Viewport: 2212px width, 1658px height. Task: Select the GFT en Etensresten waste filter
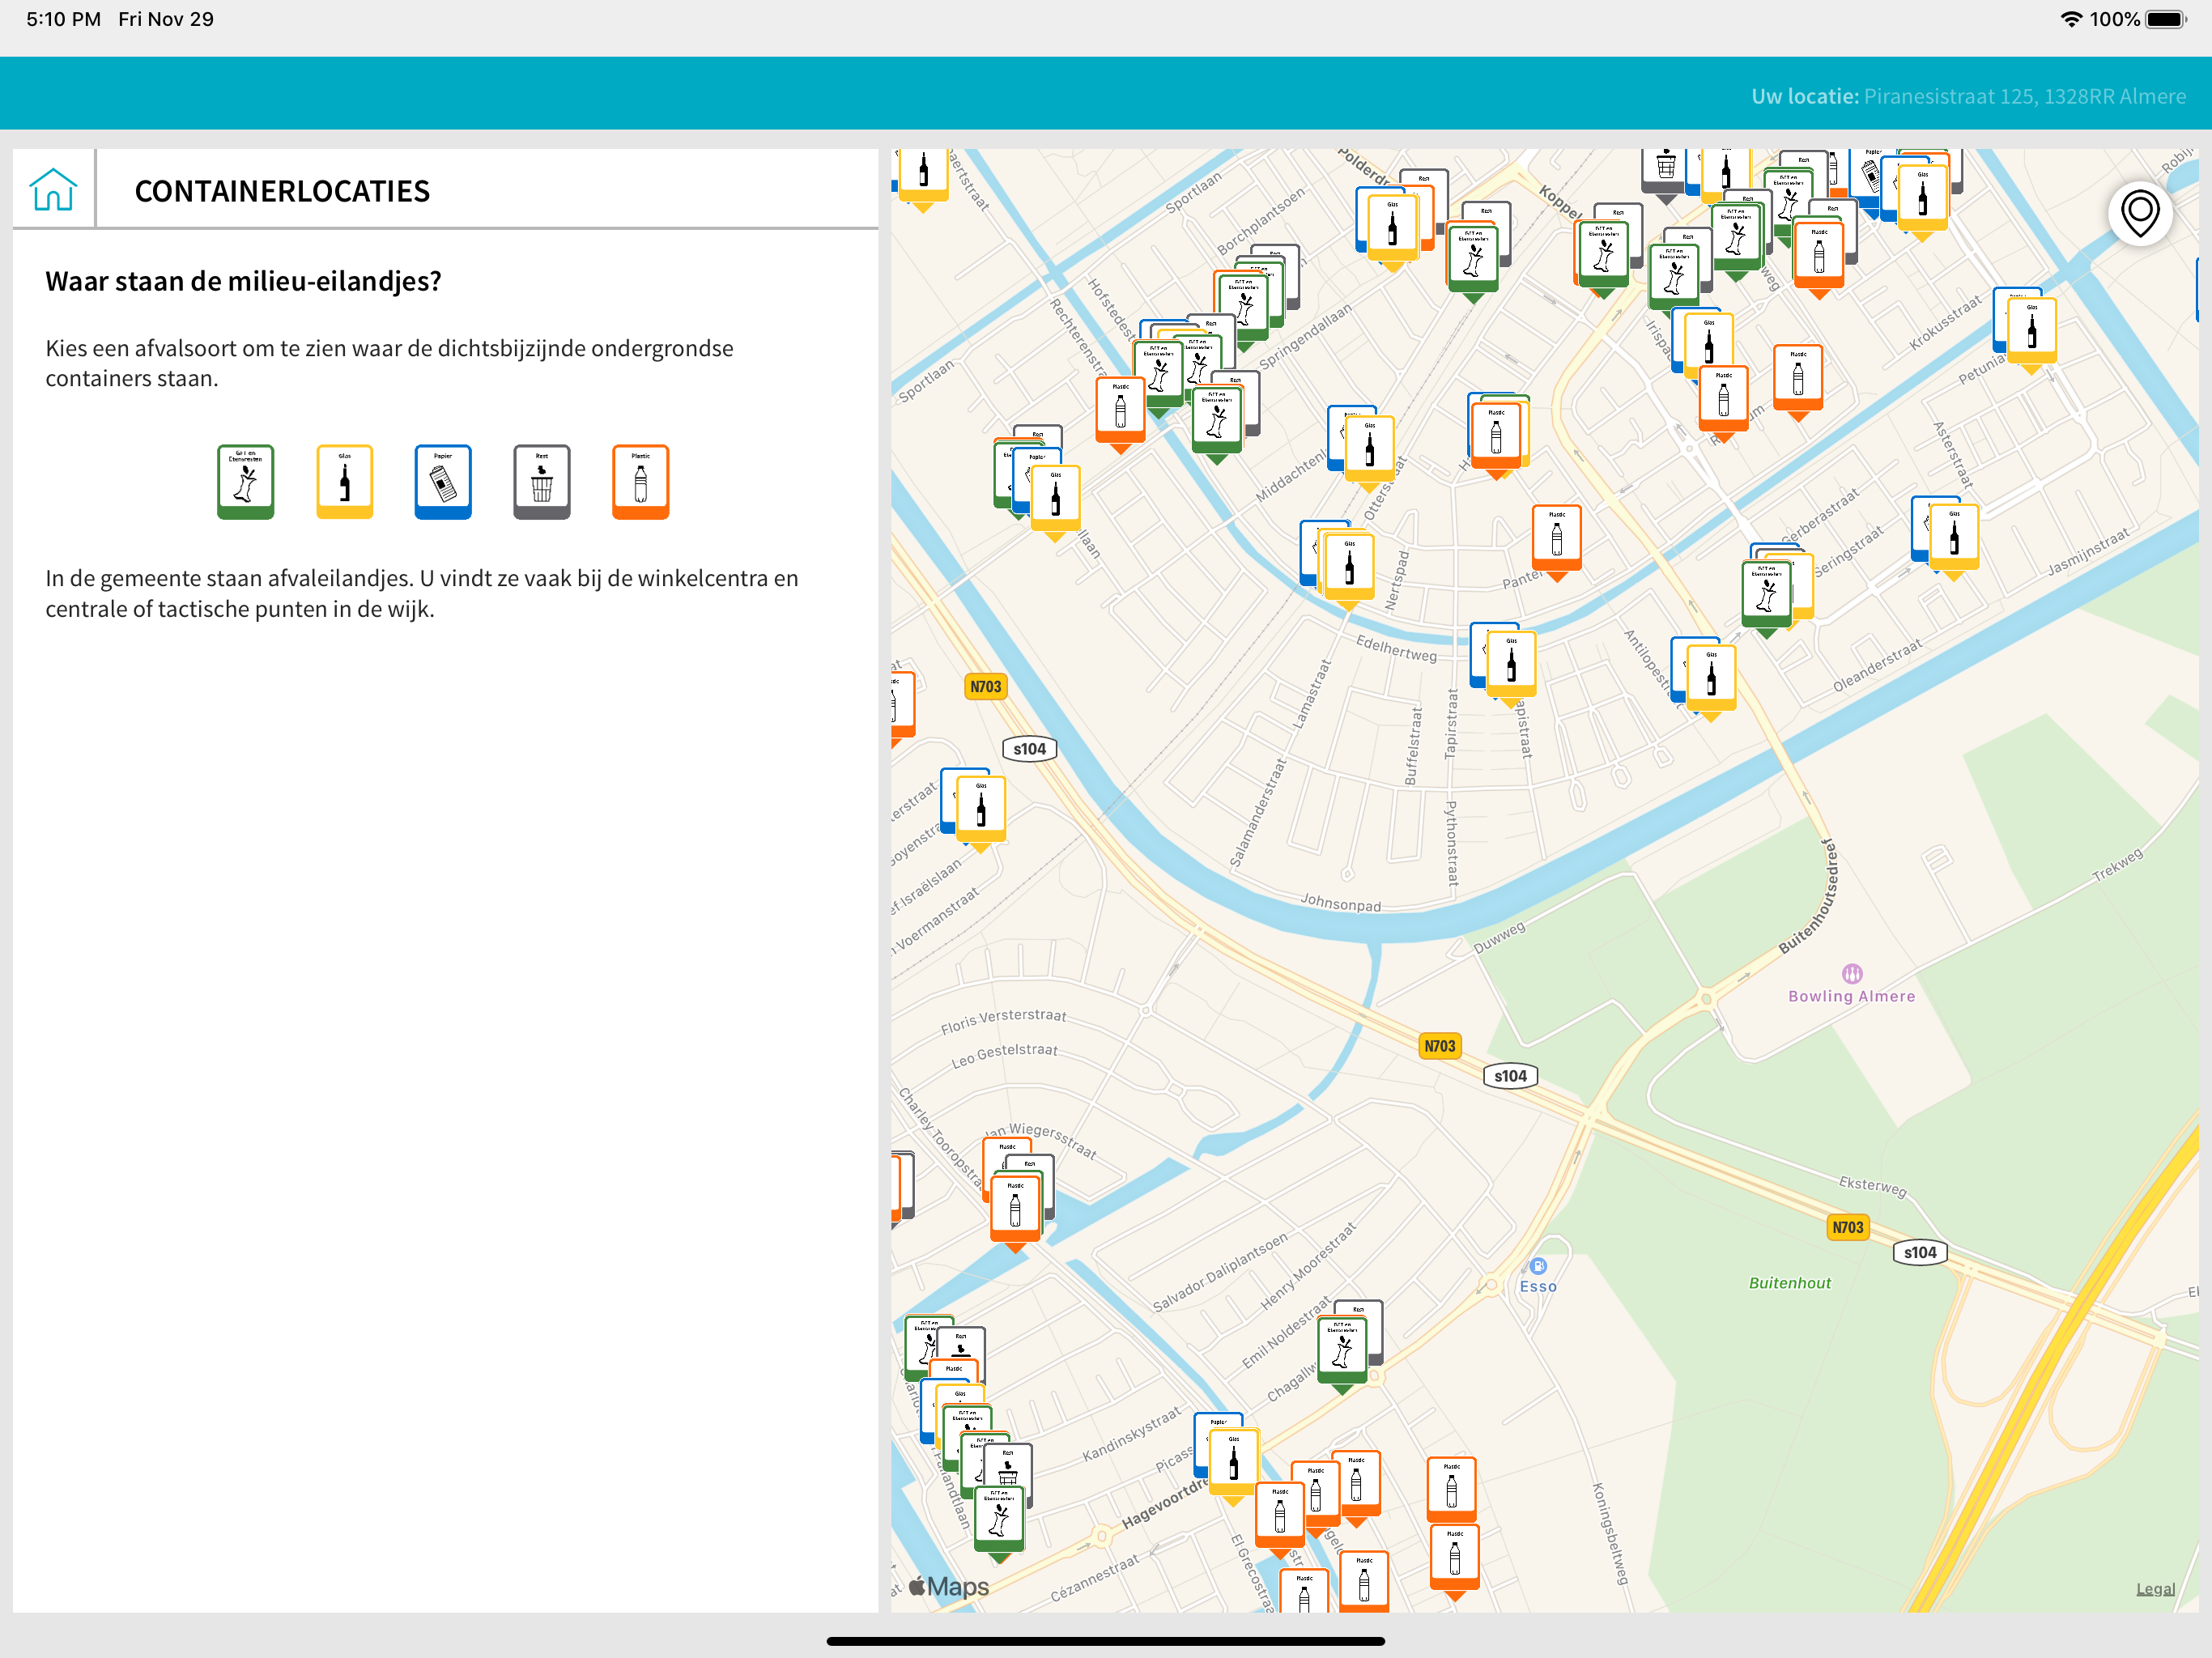[245, 481]
